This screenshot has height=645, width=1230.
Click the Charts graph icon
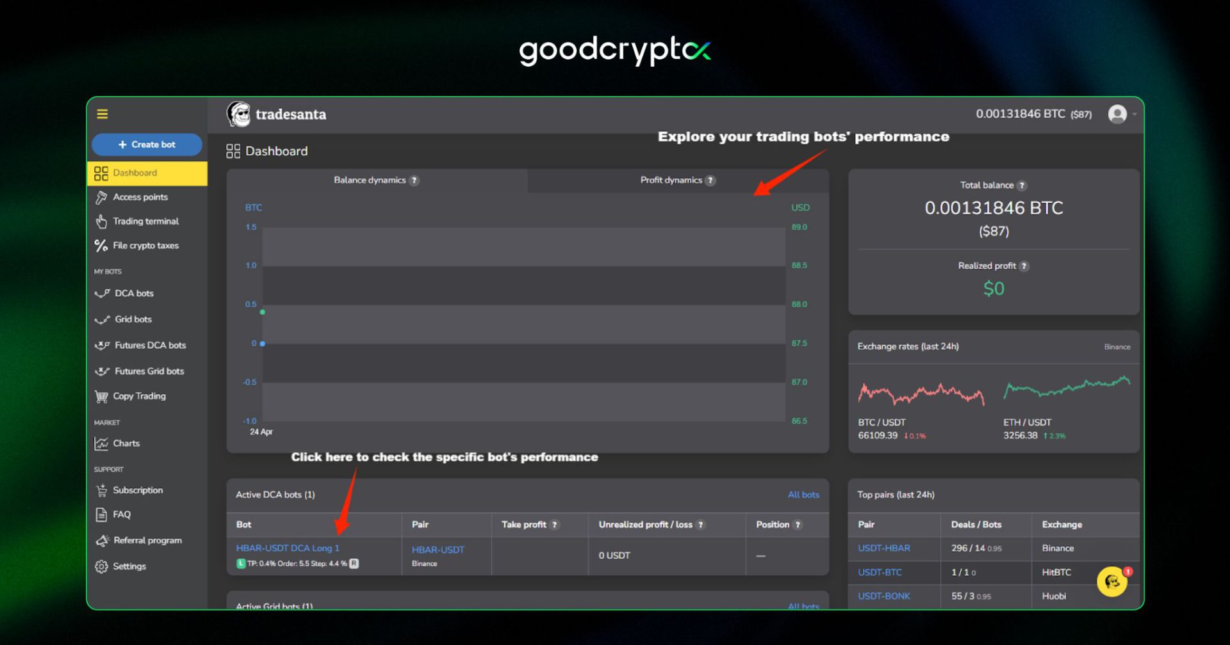pyautogui.click(x=101, y=443)
